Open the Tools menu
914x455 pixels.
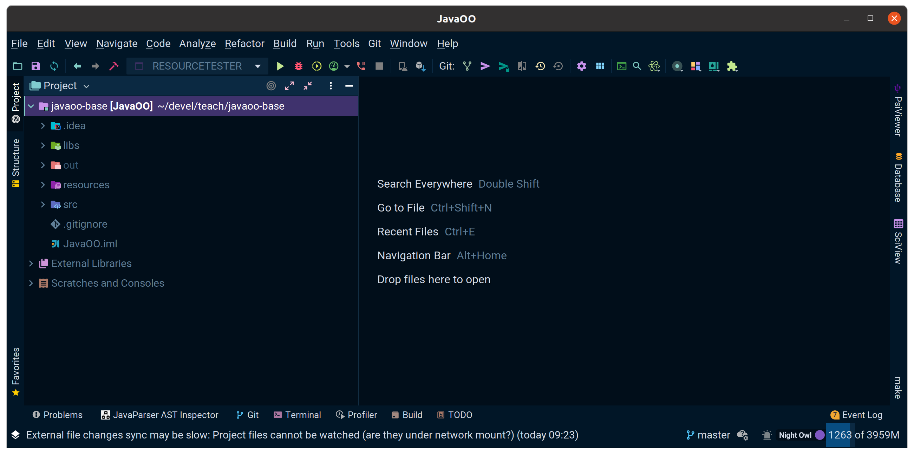pyautogui.click(x=346, y=44)
